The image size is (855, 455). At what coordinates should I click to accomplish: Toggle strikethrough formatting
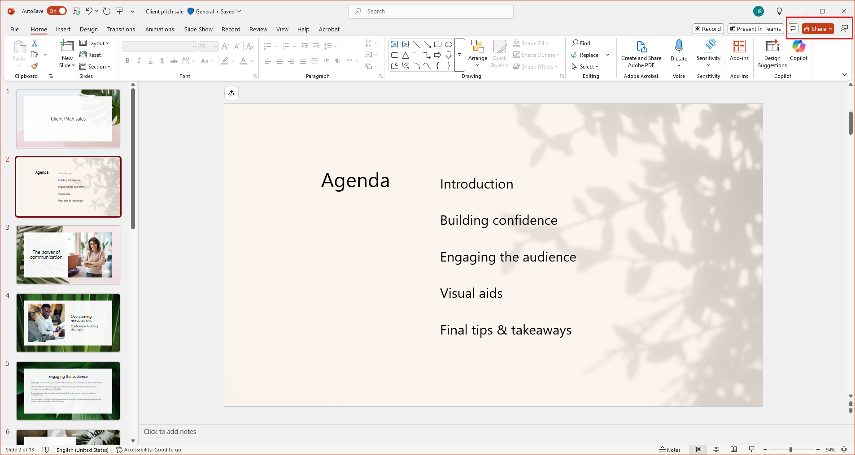coord(174,61)
